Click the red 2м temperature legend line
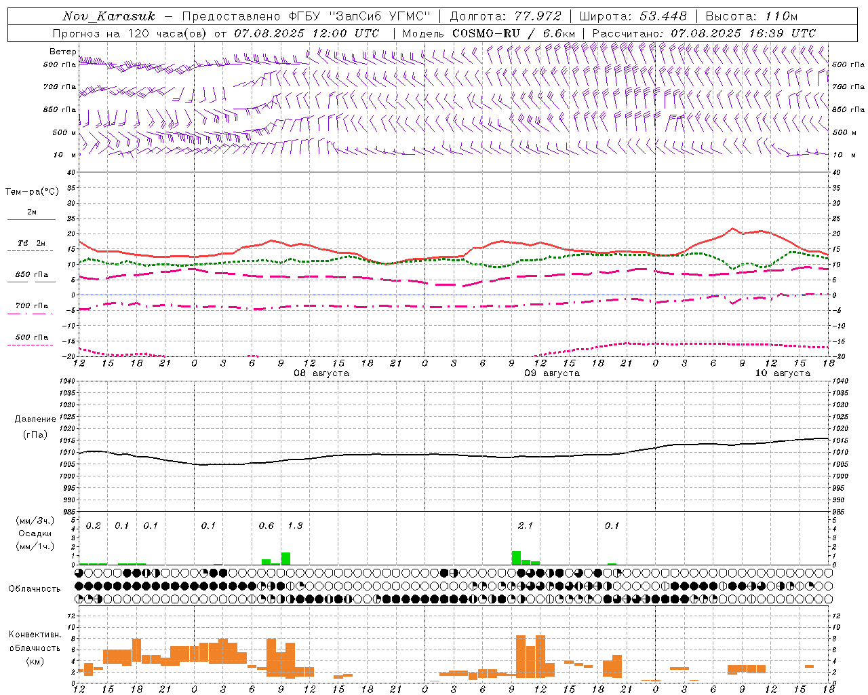The image size is (868, 695). click(31, 219)
